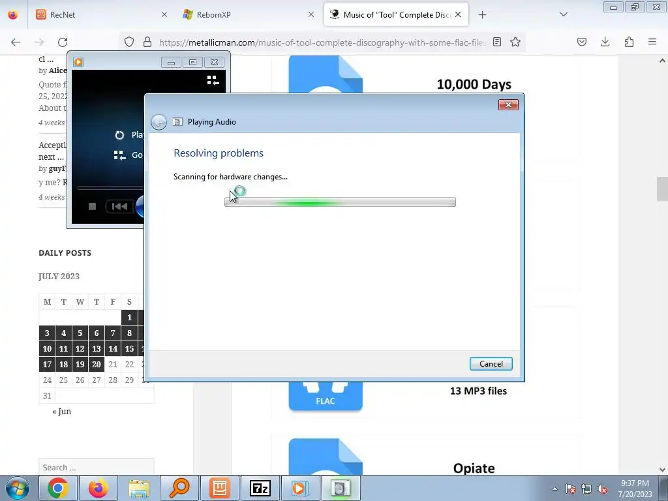Stop playback in Windows Media Player
This screenshot has width=668, height=501.
[92, 207]
